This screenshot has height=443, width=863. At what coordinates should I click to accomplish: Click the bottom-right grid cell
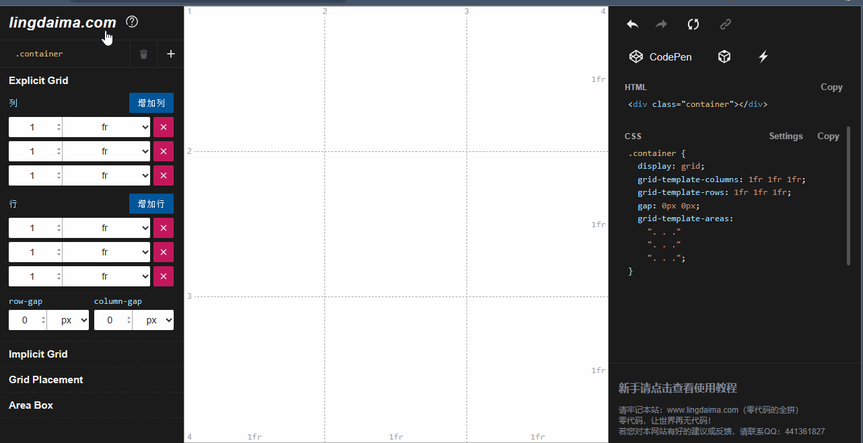coord(537,369)
